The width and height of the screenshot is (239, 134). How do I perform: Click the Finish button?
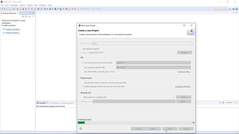[170, 129]
